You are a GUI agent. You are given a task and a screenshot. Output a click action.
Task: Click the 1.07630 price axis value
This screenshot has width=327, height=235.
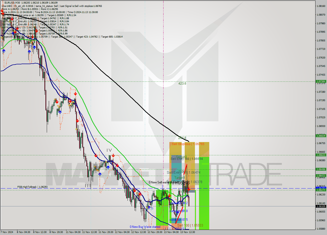(x=321, y=57)
